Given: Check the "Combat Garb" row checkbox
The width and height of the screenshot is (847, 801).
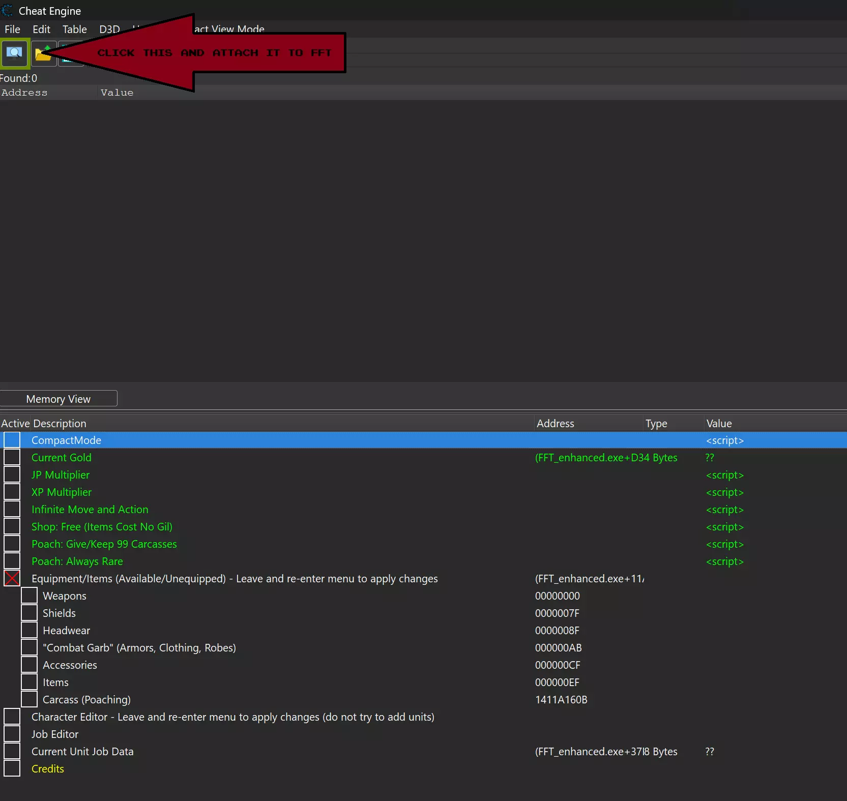Looking at the screenshot, I should [x=29, y=647].
